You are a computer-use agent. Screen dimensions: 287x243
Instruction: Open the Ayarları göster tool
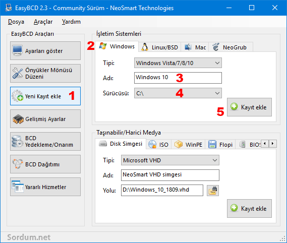pyautogui.click(x=45, y=51)
